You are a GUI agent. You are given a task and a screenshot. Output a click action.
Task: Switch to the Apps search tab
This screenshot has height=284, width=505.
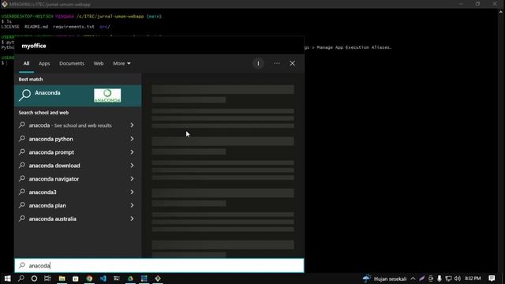(x=44, y=63)
